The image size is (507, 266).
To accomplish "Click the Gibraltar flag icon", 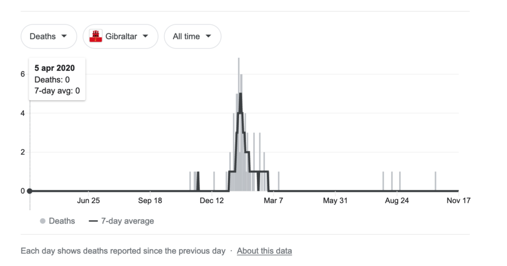I will [x=96, y=37].
